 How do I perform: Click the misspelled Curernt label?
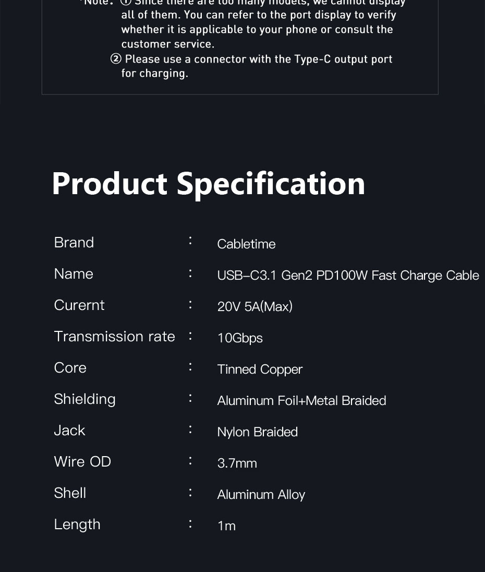point(79,305)
